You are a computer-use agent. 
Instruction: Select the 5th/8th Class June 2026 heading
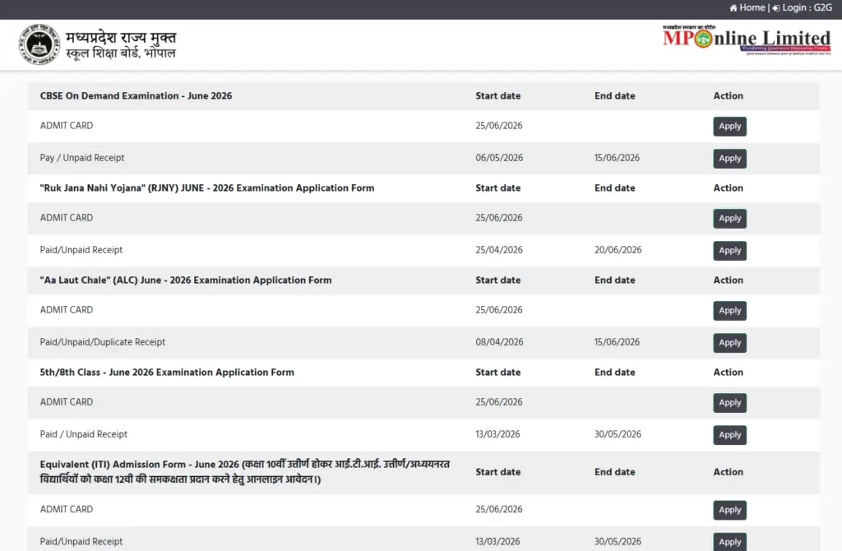[x=167, y=373]
